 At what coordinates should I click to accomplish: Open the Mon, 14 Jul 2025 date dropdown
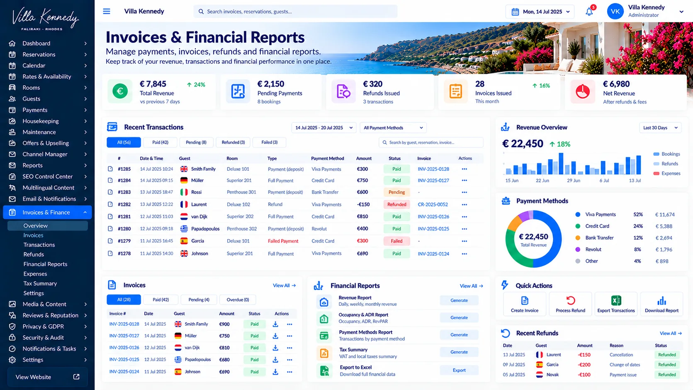point(540,12)
